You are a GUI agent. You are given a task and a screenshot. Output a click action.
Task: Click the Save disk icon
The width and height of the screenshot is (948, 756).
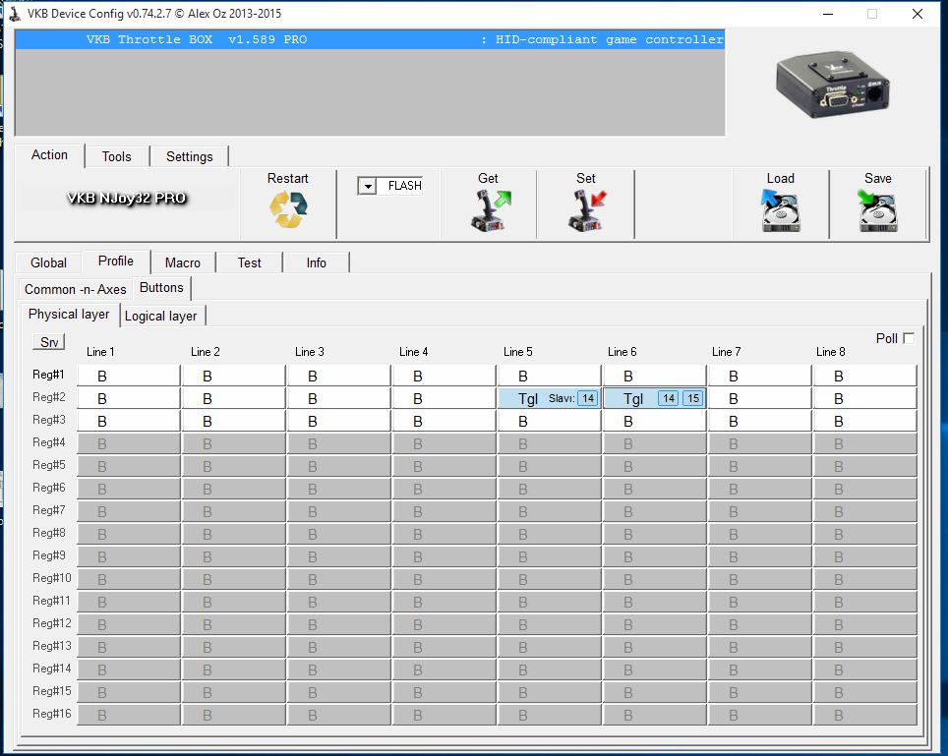[x=877, y=209]
